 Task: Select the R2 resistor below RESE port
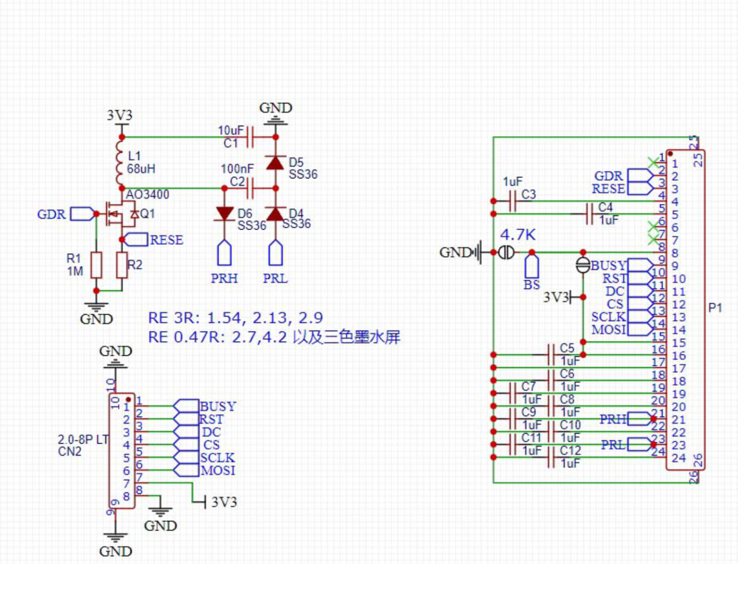122,265
